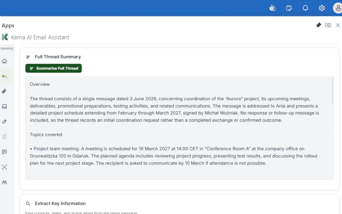Image resolution: width=342 pixels, height=214 pixels.
Task: Click the Kerna AI Email Assistant title
Action: (x=40, y=37)
